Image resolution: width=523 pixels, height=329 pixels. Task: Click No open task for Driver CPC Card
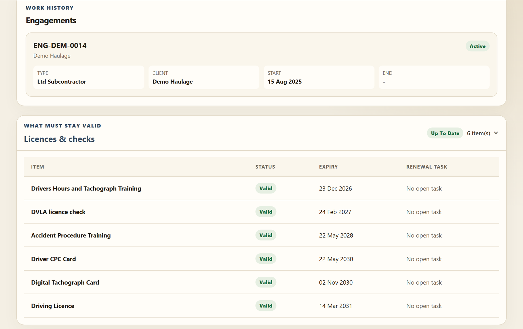[x=424, y=259]
